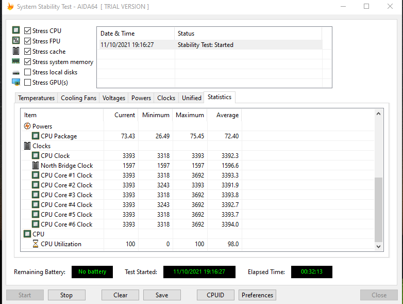Viewport: 403px width, 304px height.
Task: Click the CPU Core #2 Clock icon
Action: 36,185
